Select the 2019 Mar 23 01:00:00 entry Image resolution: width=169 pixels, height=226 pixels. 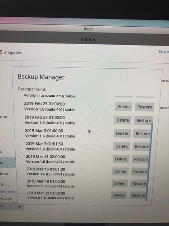click(x=51, y=195)
